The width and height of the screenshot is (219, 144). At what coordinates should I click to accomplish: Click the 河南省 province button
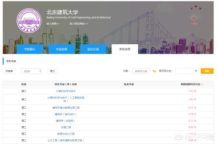(x=9, y=71)
